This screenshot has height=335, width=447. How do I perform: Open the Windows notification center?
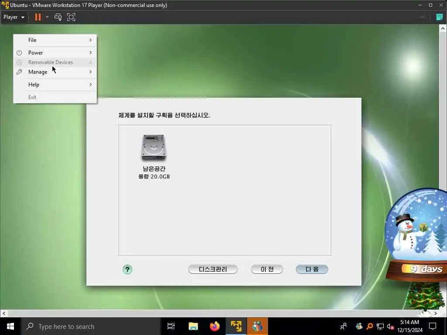pos(433,326)
